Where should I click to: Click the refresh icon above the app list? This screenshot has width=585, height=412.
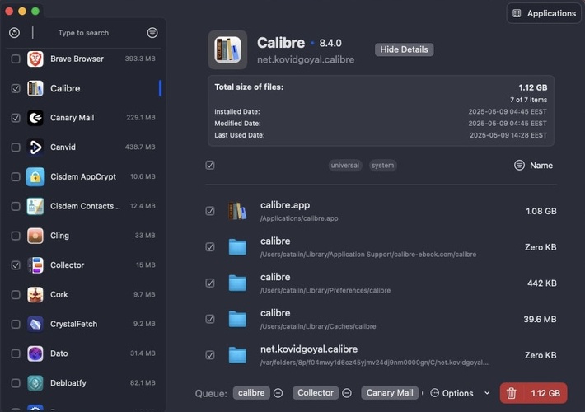pos(14,33)
